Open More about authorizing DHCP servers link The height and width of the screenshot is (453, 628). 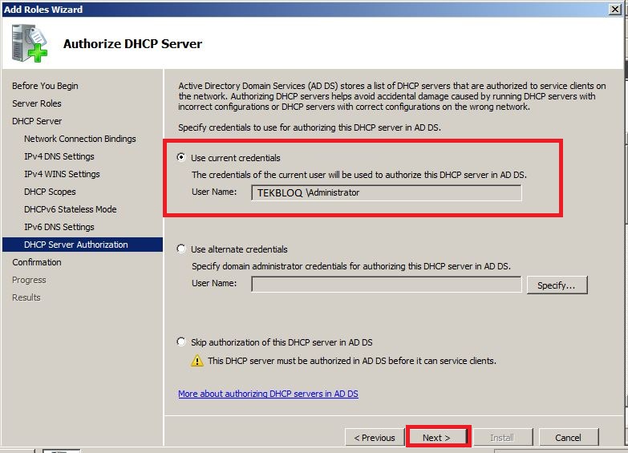coord(268,394)
